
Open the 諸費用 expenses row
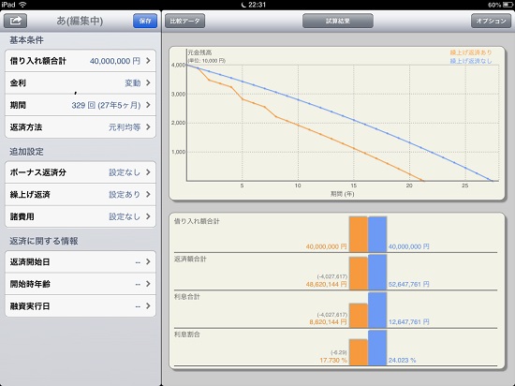coord(81,216)
